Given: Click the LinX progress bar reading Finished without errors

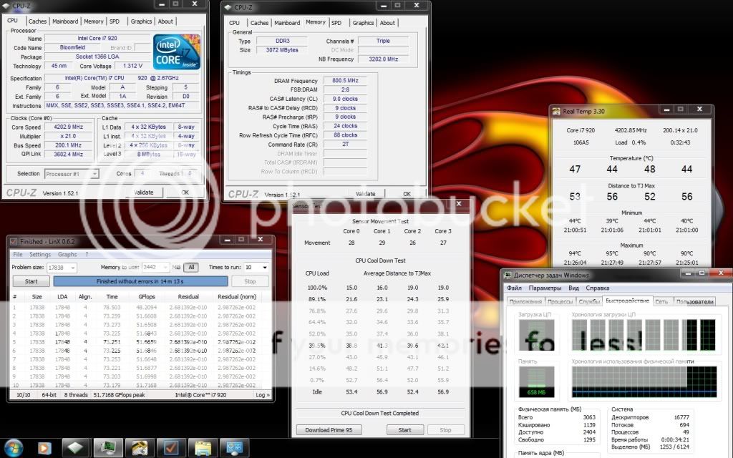Looking at the screenshot, I should (140, 281).
